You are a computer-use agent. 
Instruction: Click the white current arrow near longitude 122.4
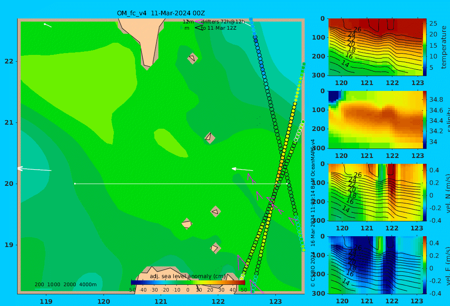tap(243, 169)
